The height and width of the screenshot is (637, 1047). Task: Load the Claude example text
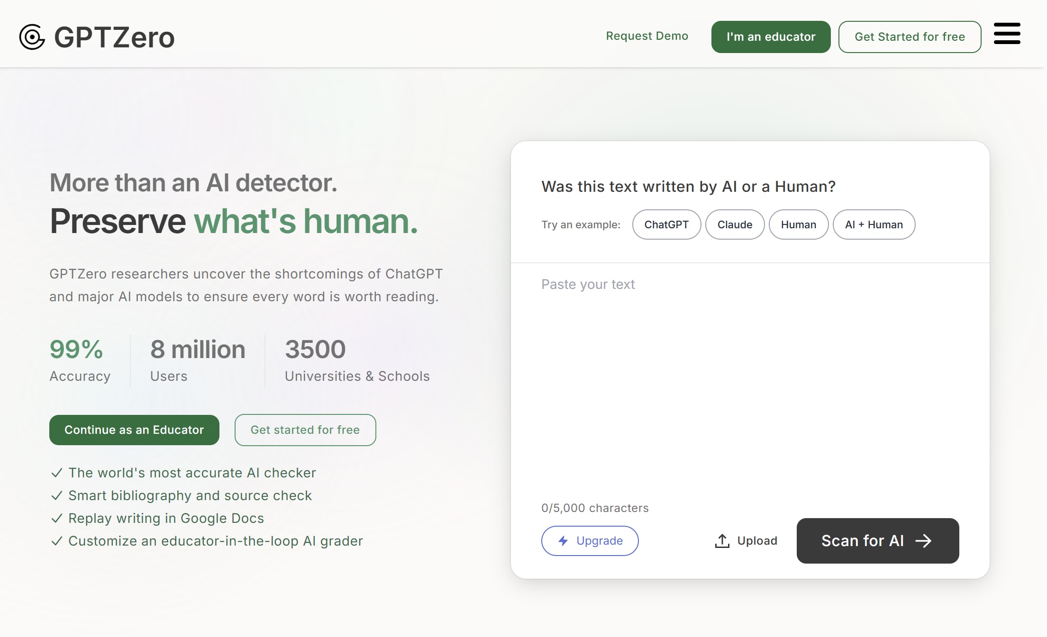point(735,224)
